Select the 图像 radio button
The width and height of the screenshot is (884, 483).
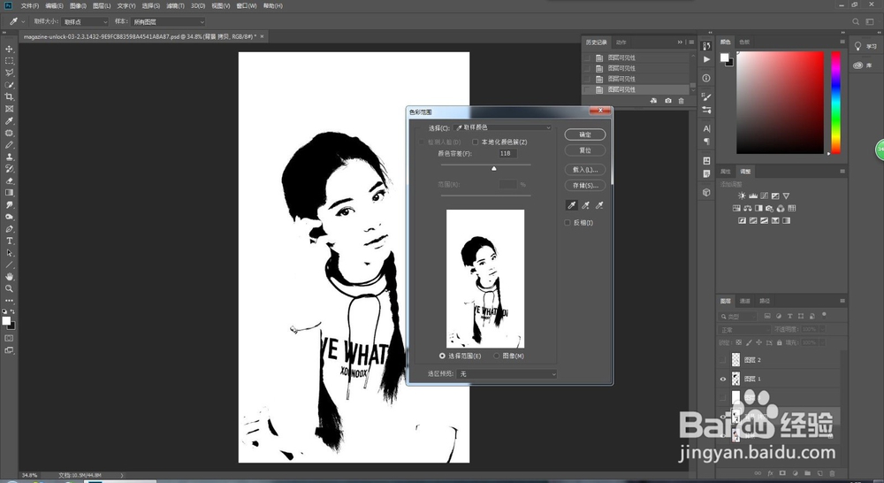coord(496,356)
